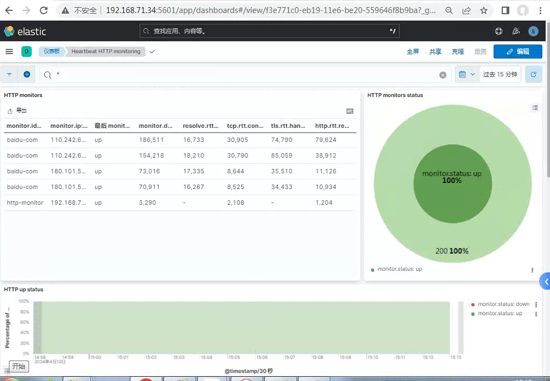Open the user avatar E menu
The height and width of the screenshot is (381, 550).
click(533, 31)
